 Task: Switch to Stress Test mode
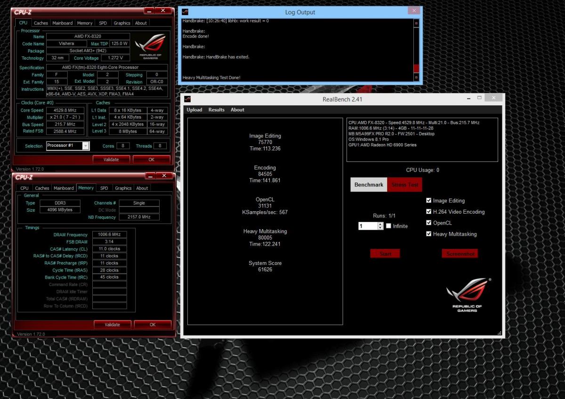tap(405, 184)
